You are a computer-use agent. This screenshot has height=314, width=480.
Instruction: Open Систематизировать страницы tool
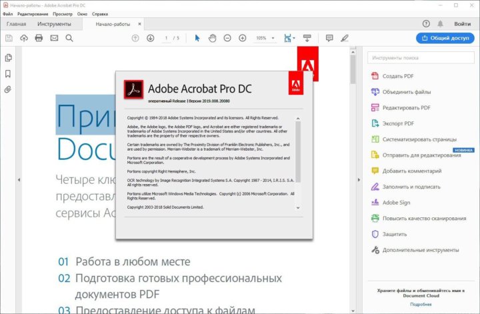click(413, 139)
